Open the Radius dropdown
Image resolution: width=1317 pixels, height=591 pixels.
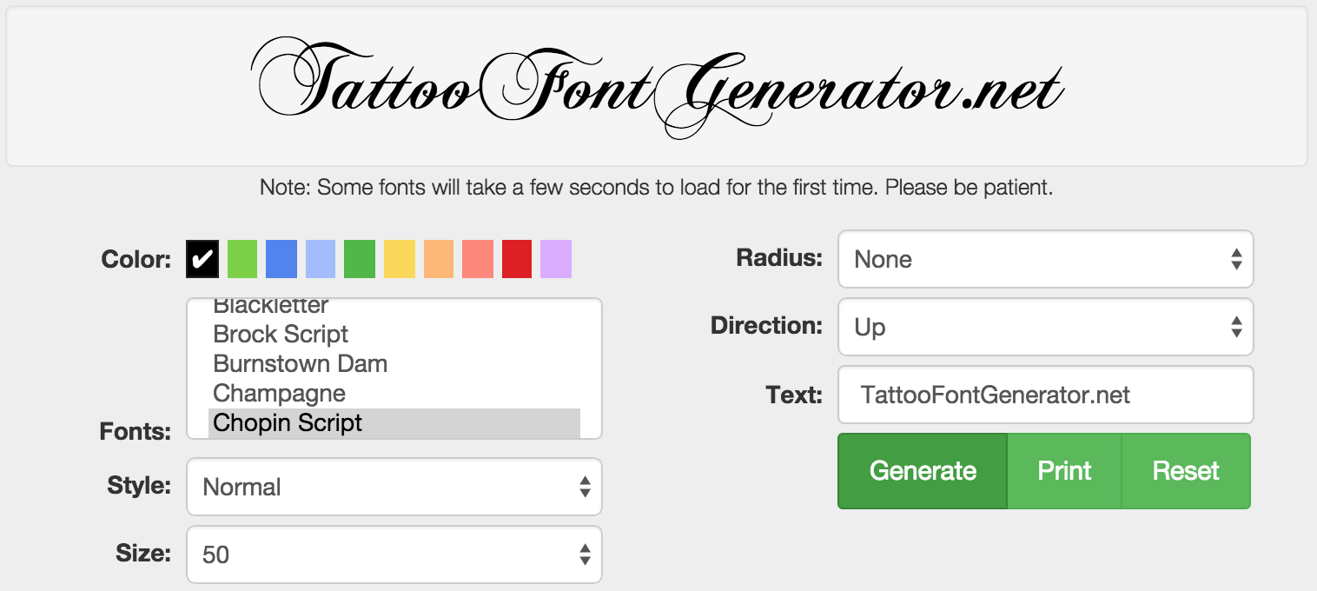pos(1045,259)
